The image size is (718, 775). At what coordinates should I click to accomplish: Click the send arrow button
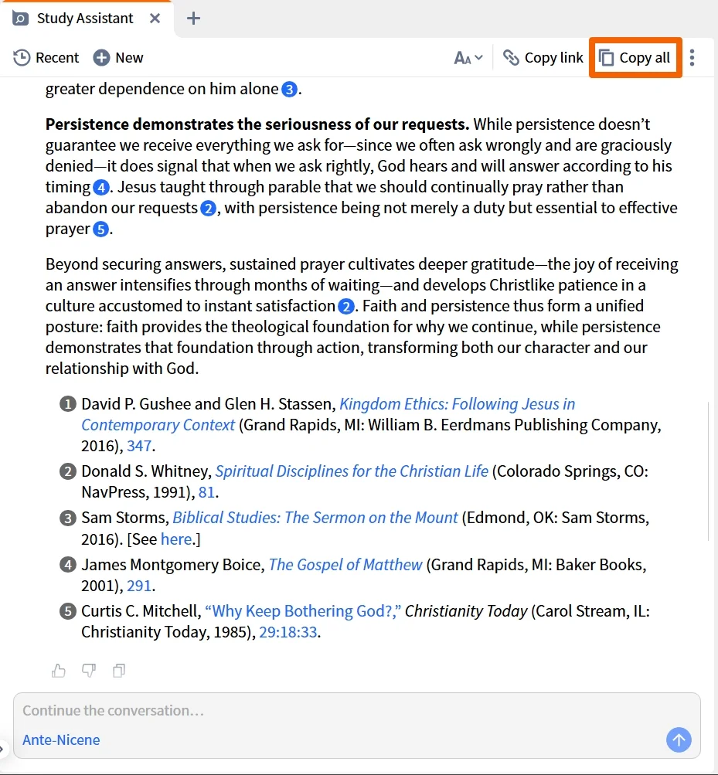click(679, 739)
